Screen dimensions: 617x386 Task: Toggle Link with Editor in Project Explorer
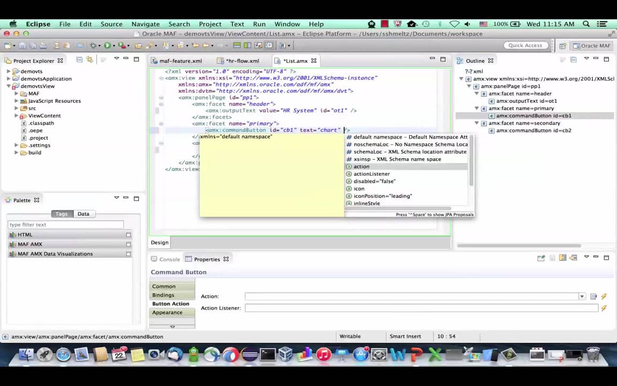90,60
